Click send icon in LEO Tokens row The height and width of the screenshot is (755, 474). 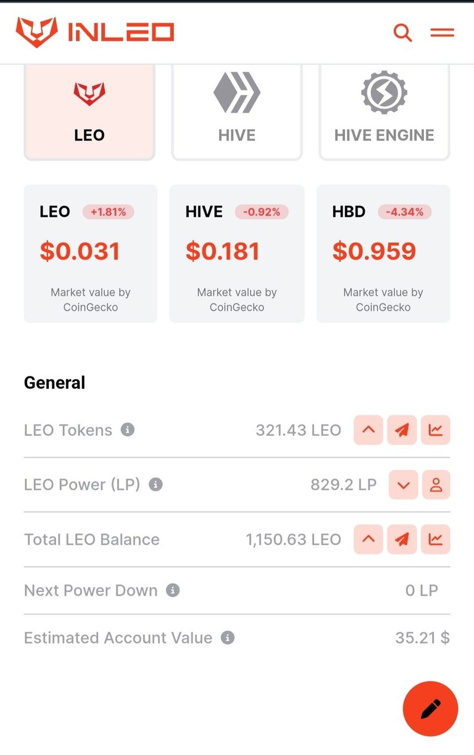[402, 430]
